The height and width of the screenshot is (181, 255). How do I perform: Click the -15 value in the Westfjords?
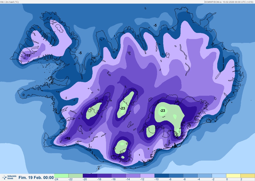click(x=28, y=55)
